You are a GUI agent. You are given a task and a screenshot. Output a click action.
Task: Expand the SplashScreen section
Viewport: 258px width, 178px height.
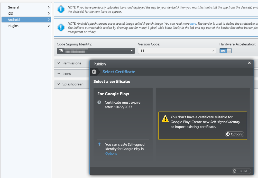72,84
